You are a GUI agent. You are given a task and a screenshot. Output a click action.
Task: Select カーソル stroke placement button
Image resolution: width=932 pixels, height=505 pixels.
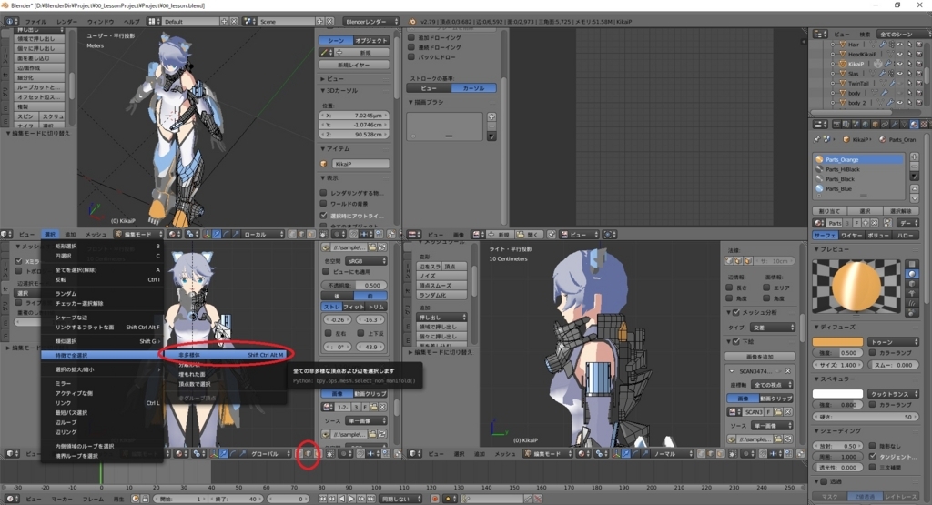473,88
